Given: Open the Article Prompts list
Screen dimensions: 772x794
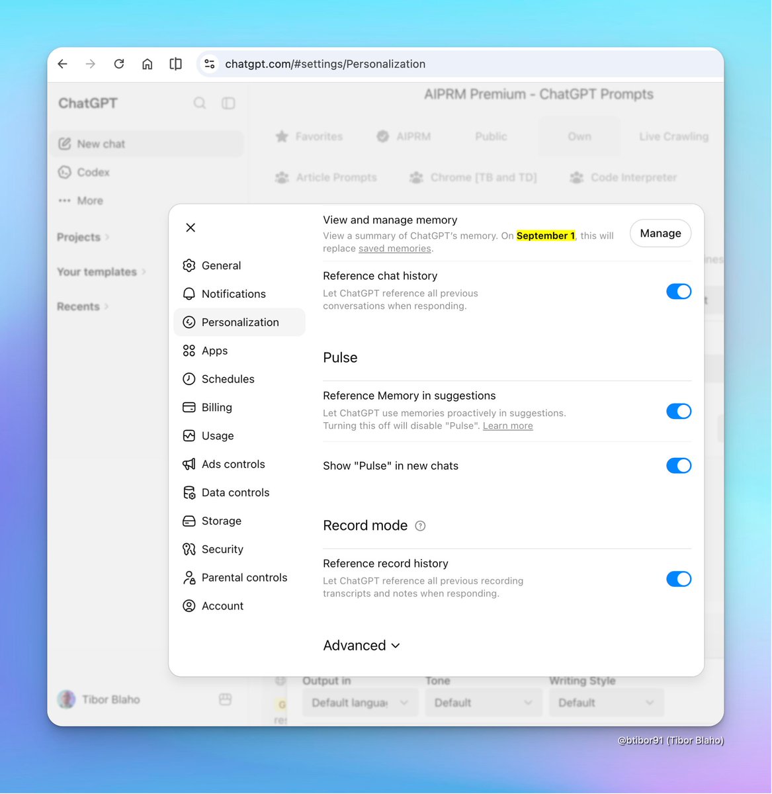Looking at the screenshot, I should [326, 178].
